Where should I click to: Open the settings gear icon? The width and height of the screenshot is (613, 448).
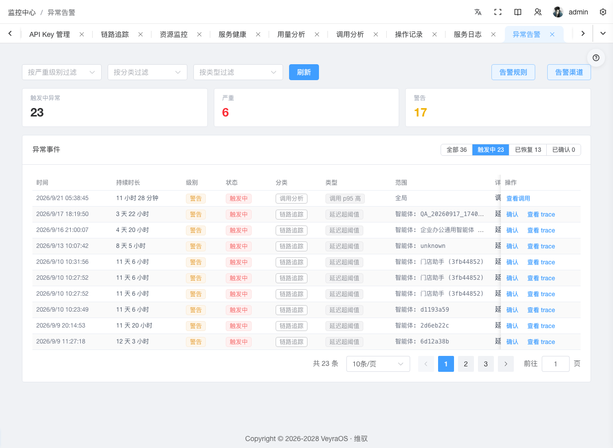pyautogui.click(x=603, y=12)
